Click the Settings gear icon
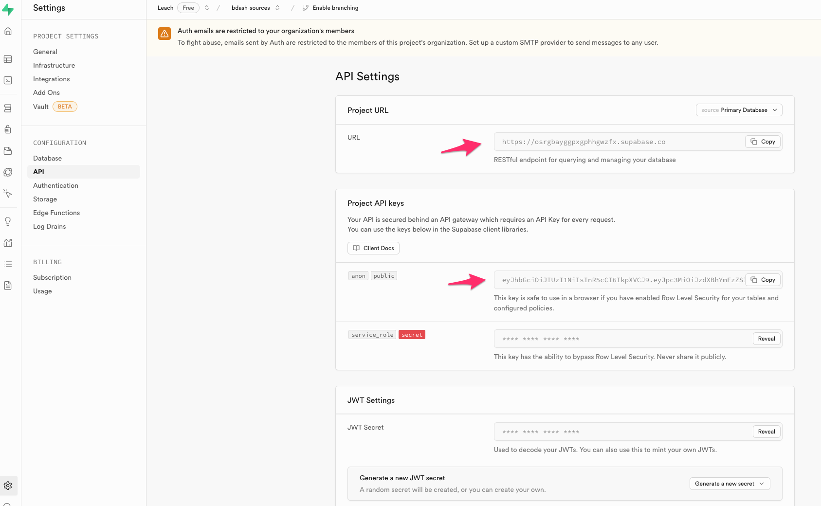The image size is (821, 506). [8, 486]
